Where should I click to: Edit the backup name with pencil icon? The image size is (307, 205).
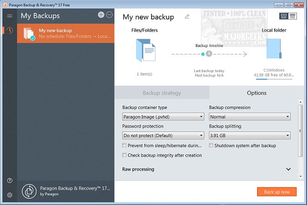187,17
